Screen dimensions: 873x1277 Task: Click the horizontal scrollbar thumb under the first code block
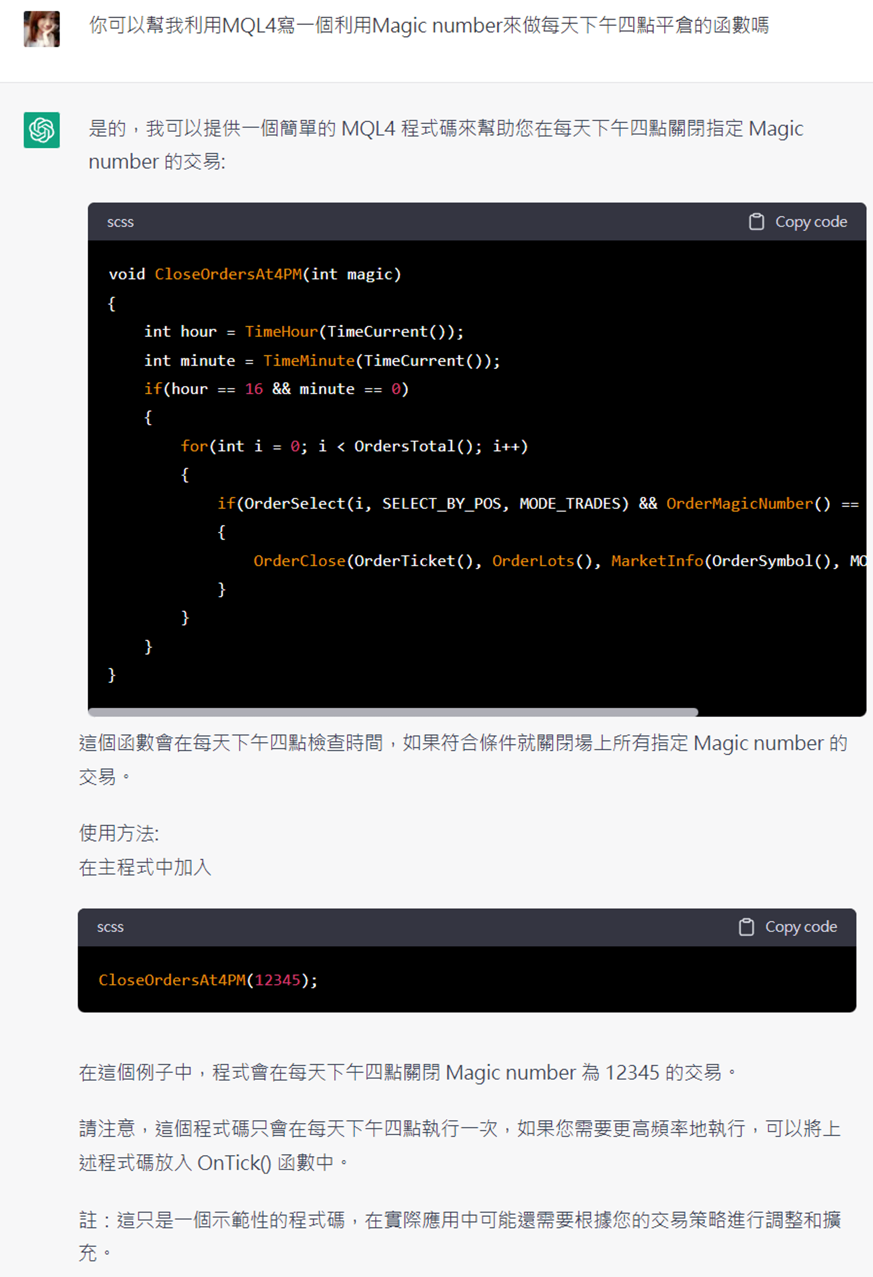coord(393,712)
